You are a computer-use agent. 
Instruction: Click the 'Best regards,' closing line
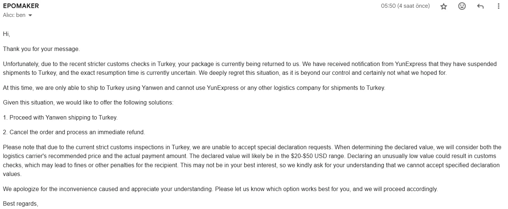click(x=21, y=203)
